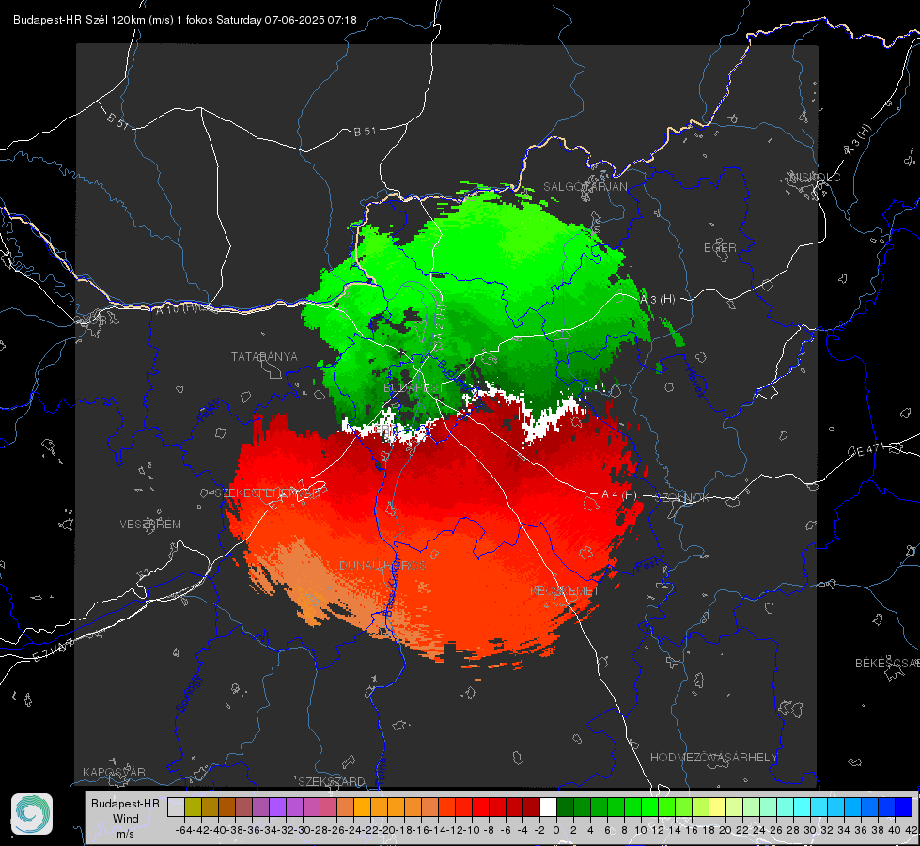920x846 pixels.
Task: Click the SALGOTARJAN city label
Action: 585,187
